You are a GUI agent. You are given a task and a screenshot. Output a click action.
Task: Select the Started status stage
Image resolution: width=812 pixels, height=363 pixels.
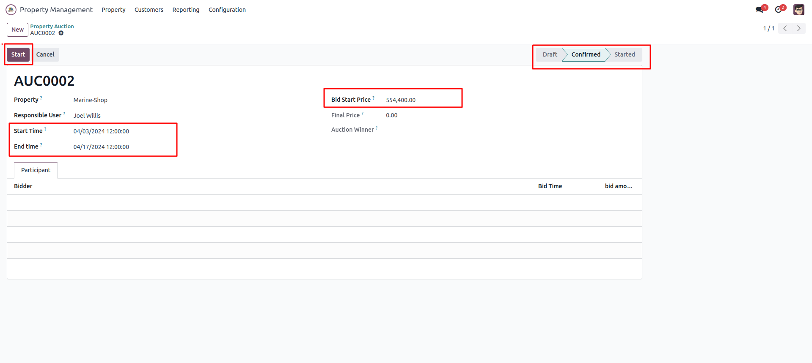pyautogui.click(x=625, y=54)
